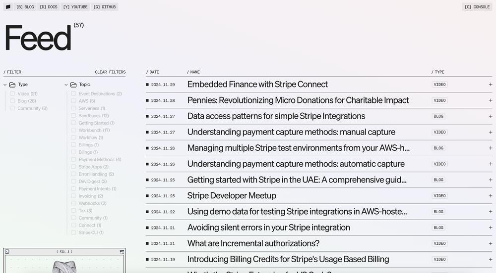
Task: Check the Stripe CLI (1) topic filter
Action: point(73,232)
